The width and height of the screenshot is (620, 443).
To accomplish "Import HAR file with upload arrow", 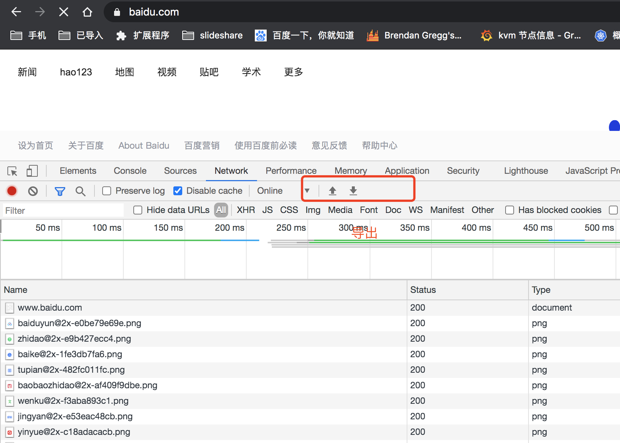I will point(333,191).
